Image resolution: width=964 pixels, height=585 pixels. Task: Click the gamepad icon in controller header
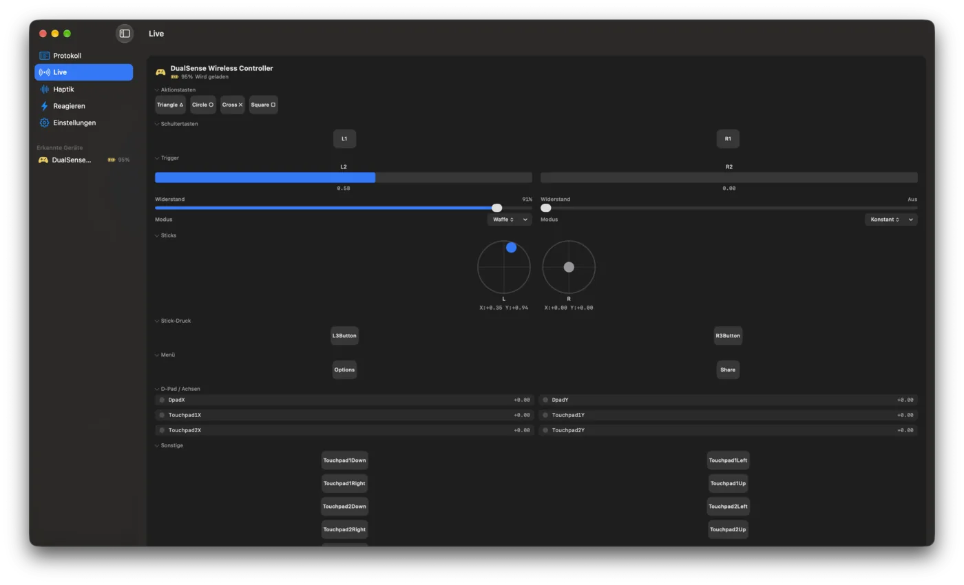[160, 72]
